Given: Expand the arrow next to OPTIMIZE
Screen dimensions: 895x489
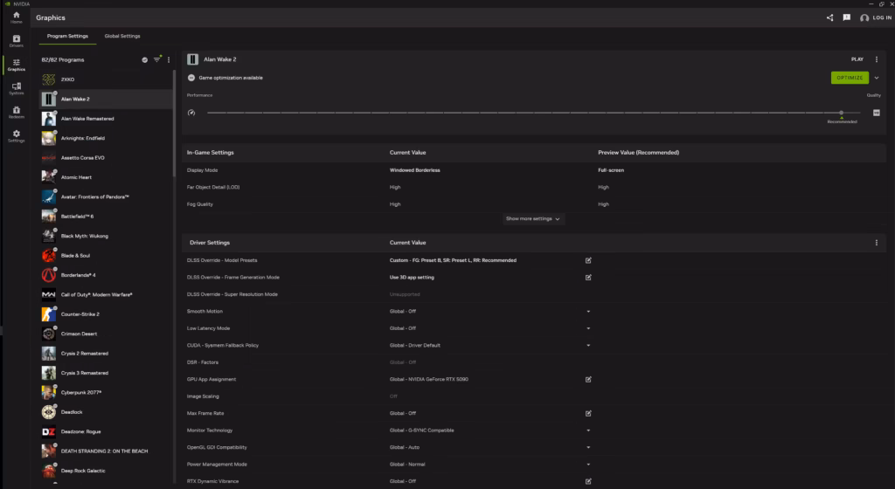Looking at the screenshot, I should click(877, 78).
